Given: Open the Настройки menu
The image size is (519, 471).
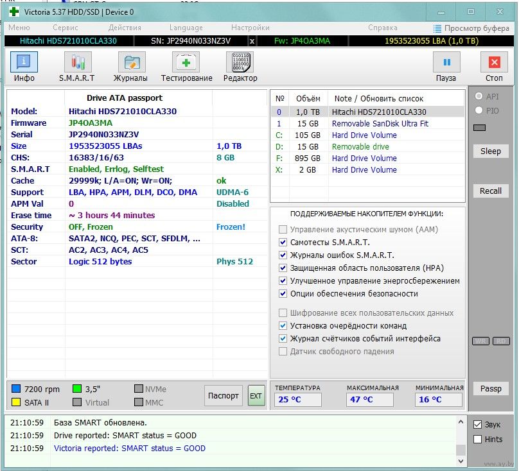Looking at the screenshot, I should point(251,28).
